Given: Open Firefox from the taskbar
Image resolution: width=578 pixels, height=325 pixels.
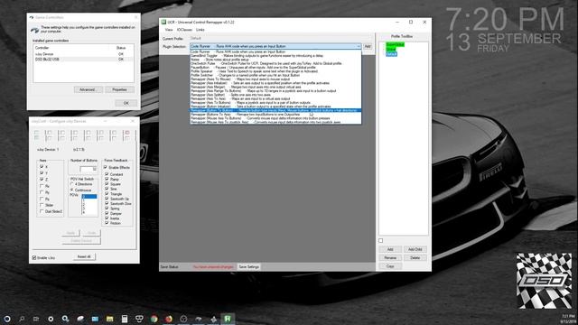Looking at the screenshot, I should point(169,319).
